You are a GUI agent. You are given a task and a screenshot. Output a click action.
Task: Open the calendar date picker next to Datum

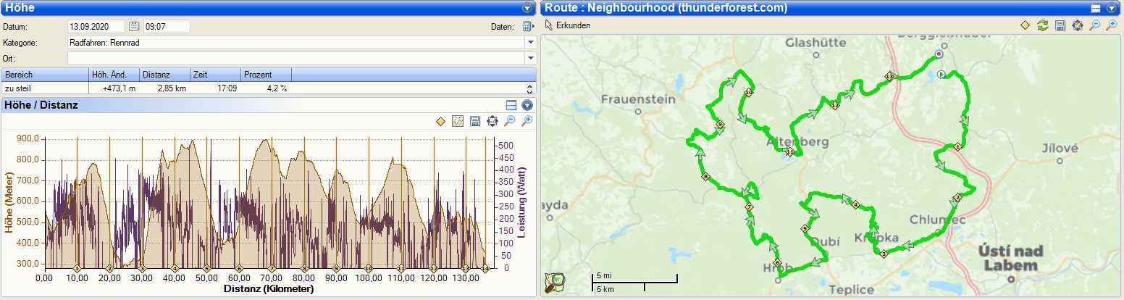point(134,27)
